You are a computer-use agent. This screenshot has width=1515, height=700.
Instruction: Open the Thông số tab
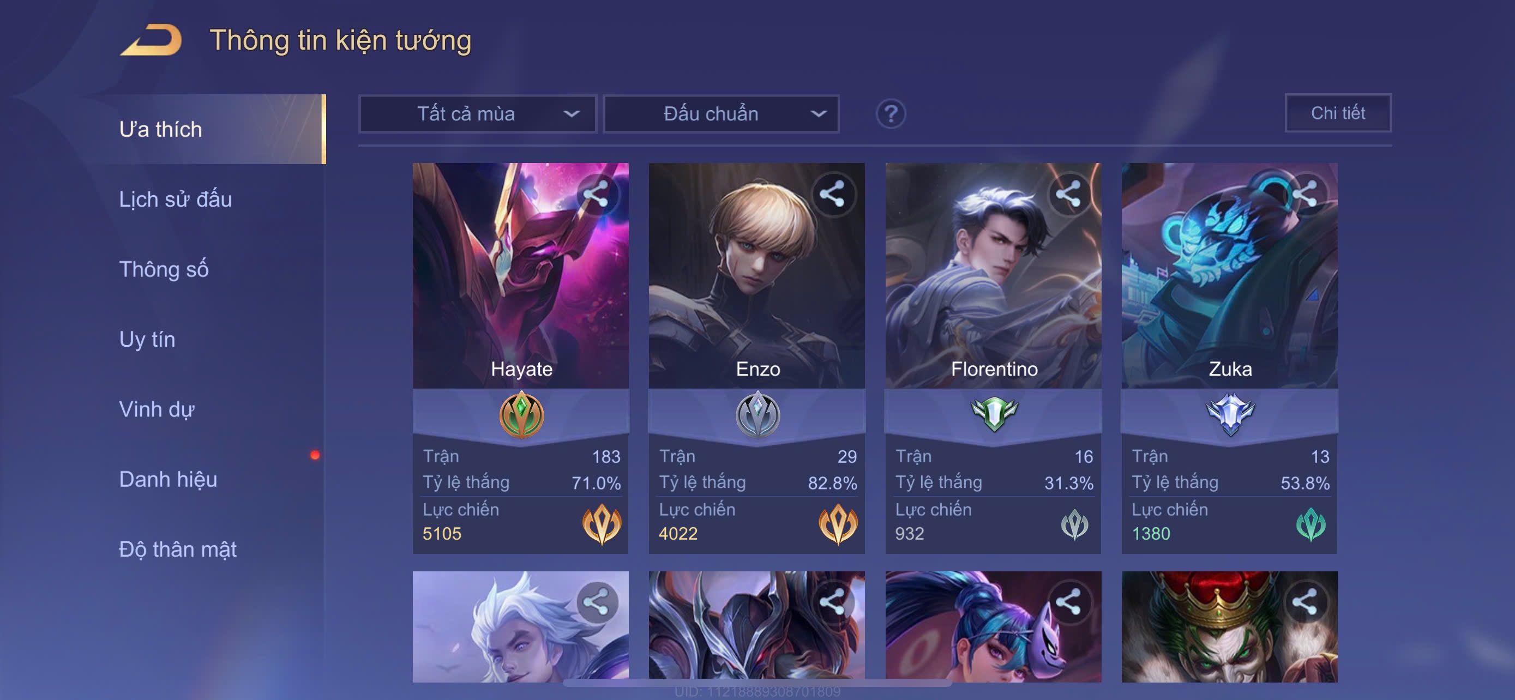(x=164, y=269)
